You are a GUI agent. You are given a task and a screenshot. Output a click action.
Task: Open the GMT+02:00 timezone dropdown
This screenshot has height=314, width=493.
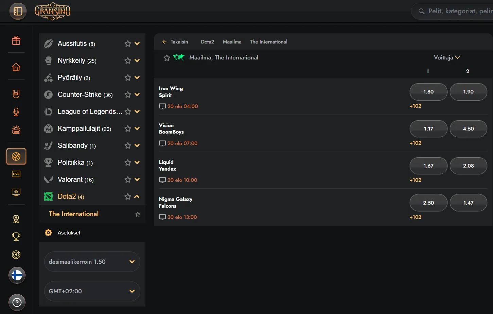click(92, 291)
